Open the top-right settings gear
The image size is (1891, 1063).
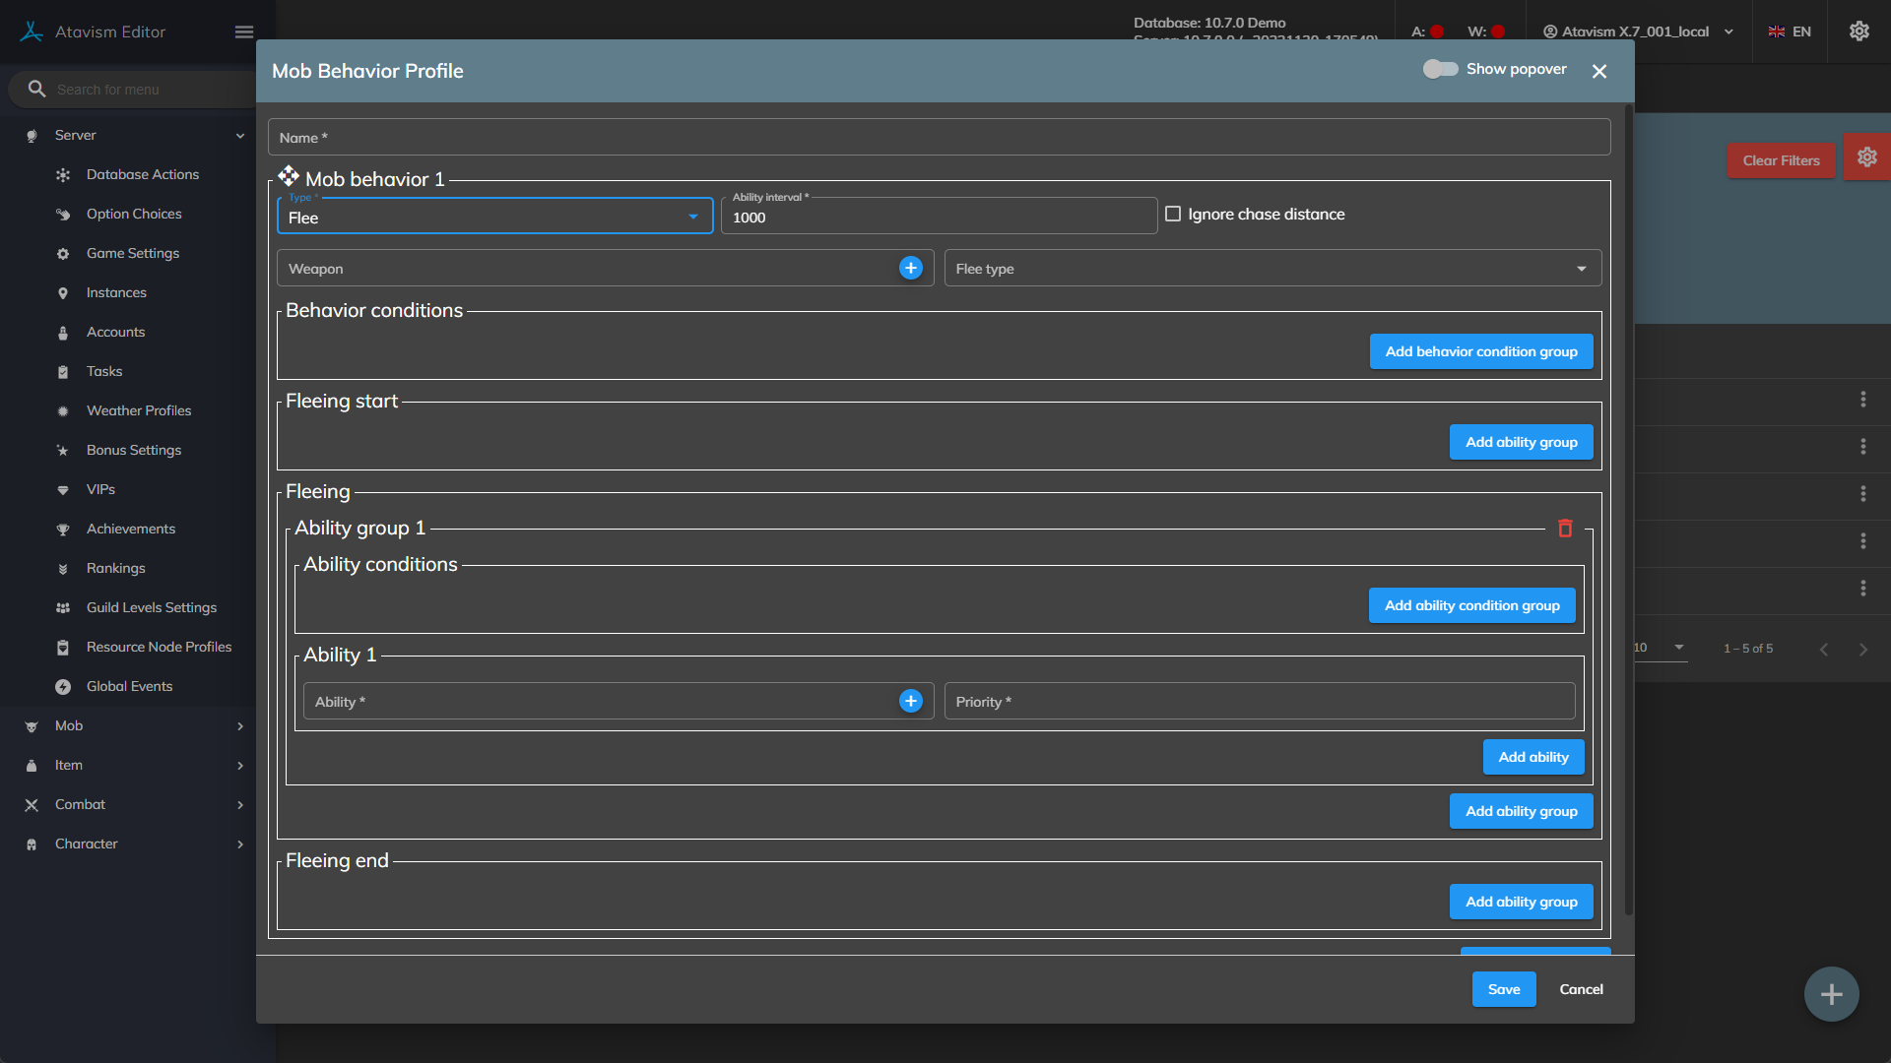(1858, 31)
